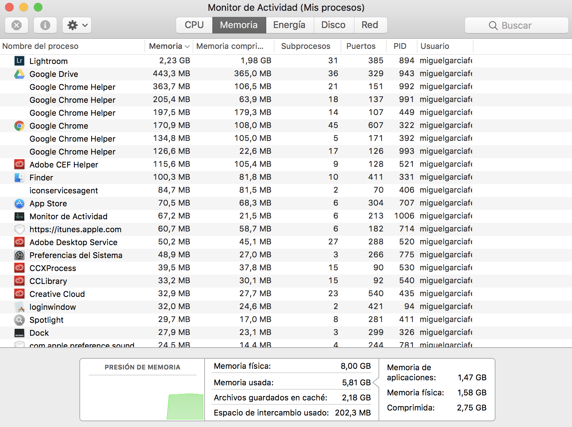Click the Adobe Desktop Service icon

19,242
